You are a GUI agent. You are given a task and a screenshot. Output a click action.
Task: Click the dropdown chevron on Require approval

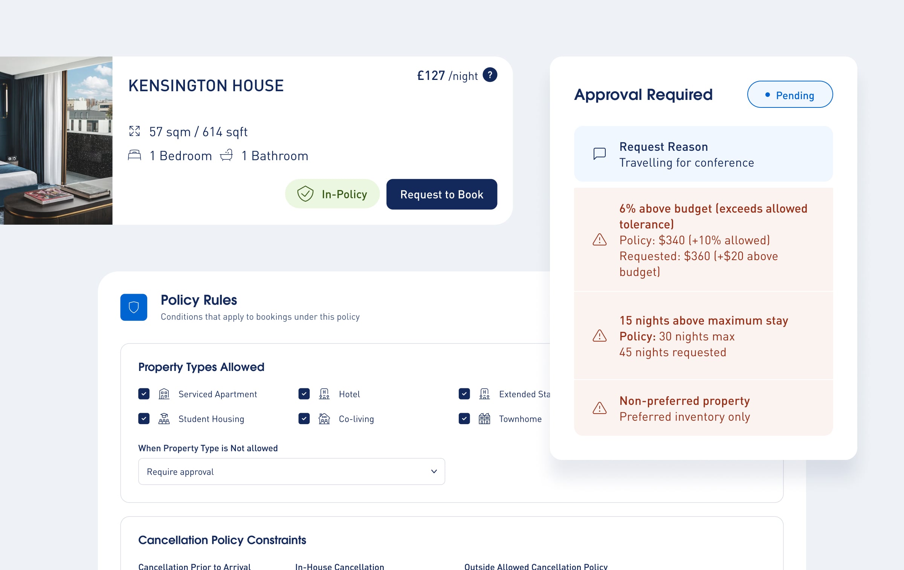click(434, 472)
